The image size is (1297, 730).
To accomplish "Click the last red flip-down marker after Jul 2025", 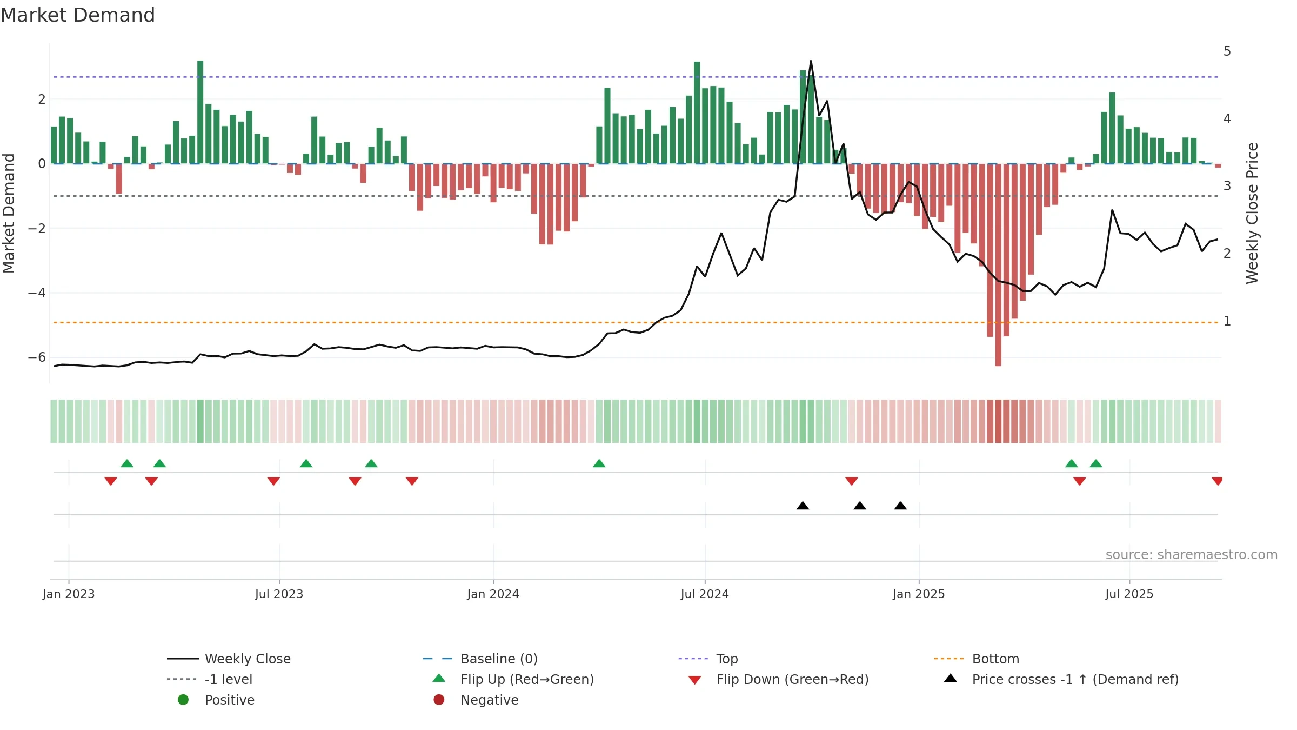I will (1217, 481).
